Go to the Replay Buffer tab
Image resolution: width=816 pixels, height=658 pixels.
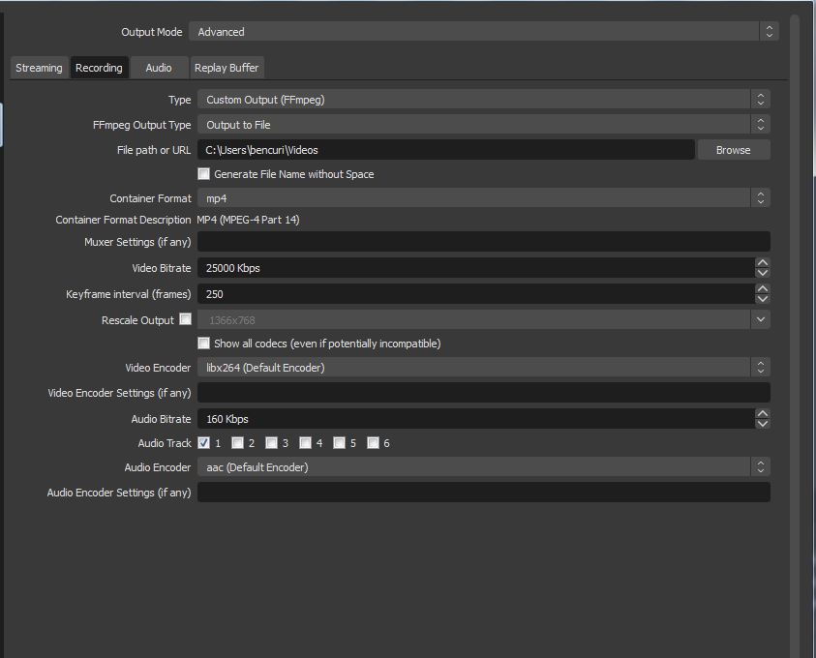point(227,68)
